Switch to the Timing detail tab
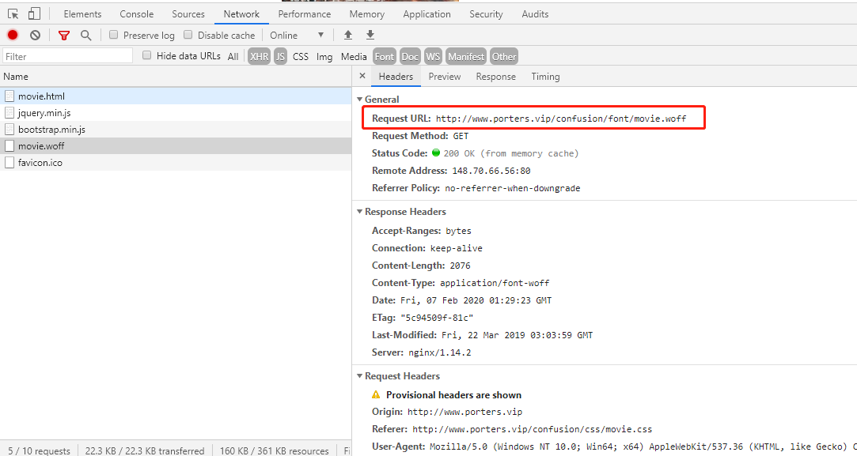857x456 pixels. (x=545, y=77)
